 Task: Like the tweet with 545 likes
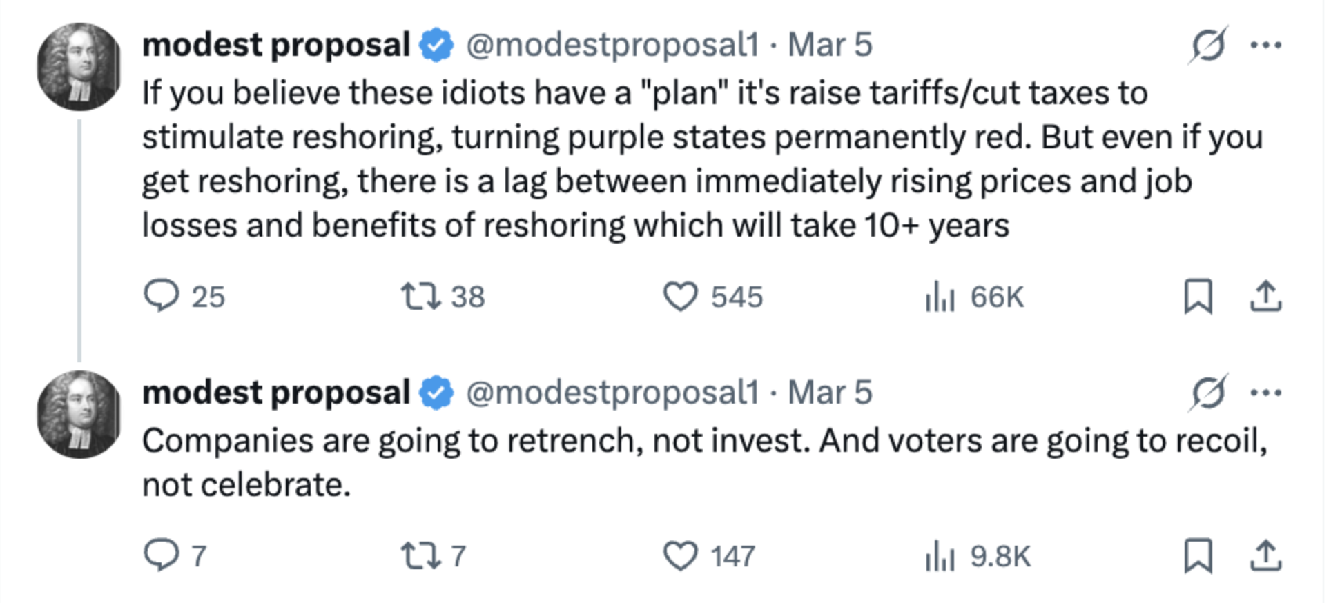point(680,297)
